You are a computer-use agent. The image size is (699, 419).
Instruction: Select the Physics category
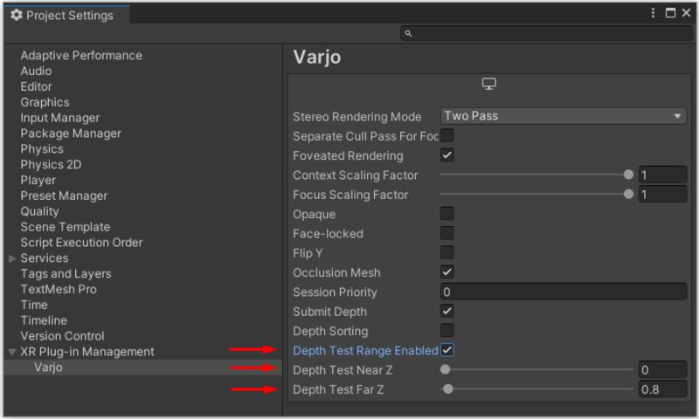coord(42,148)
